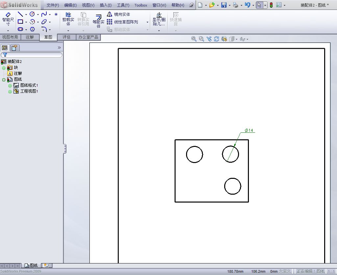Viewport: 337px width, 275px height.
Task: Open the 插入(I) menu
Action: 106,5
